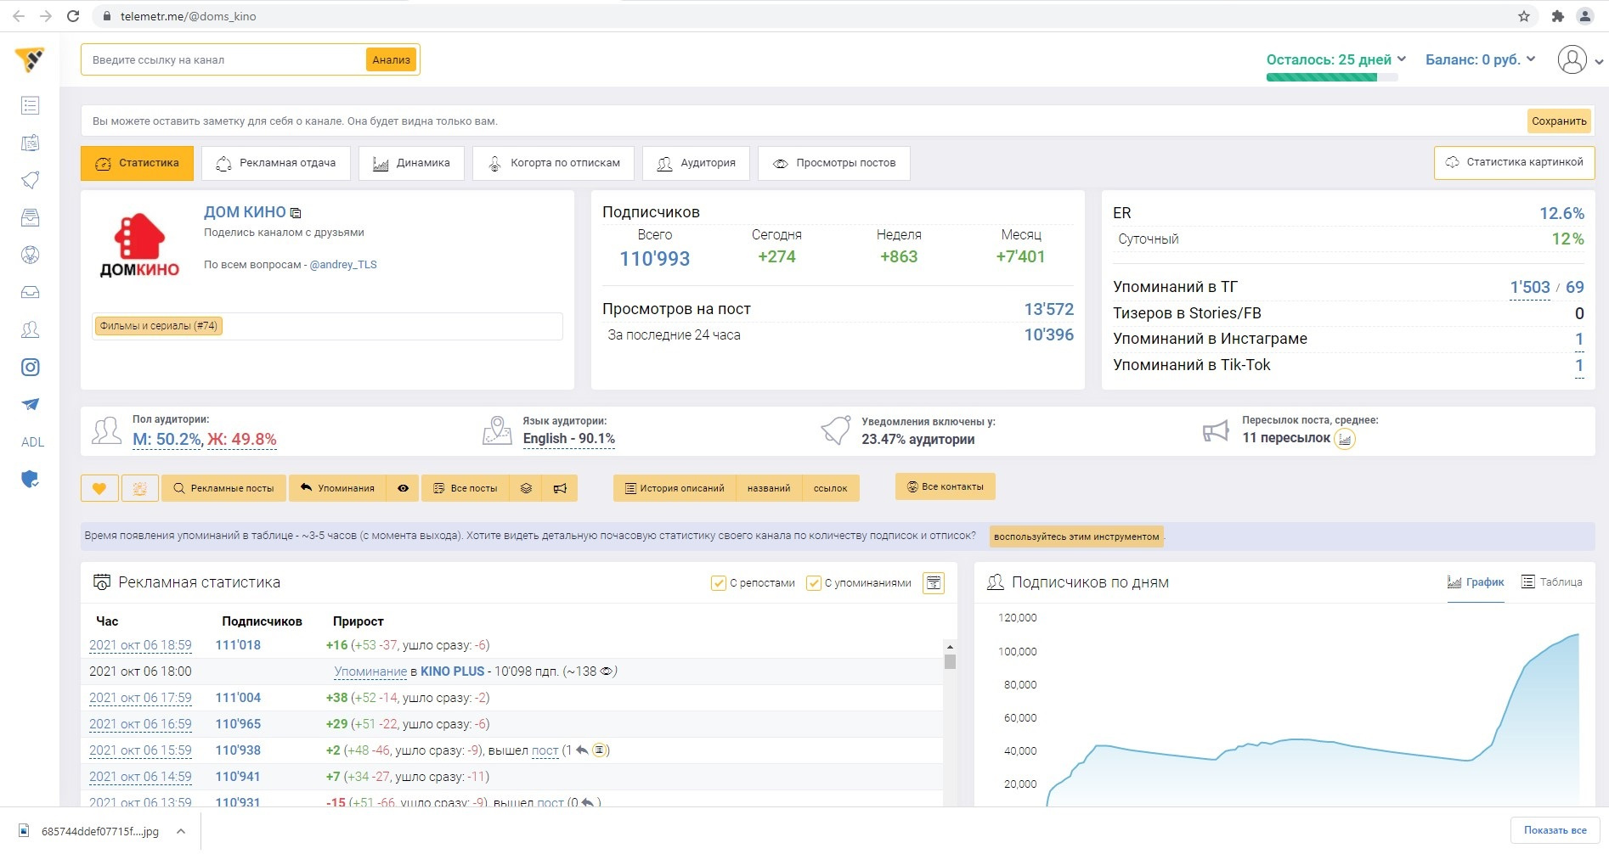Toggle the eye icon next to Упоминания
Image resolution: width=1609 pixels, height=854 pixels.
(403, 488)
